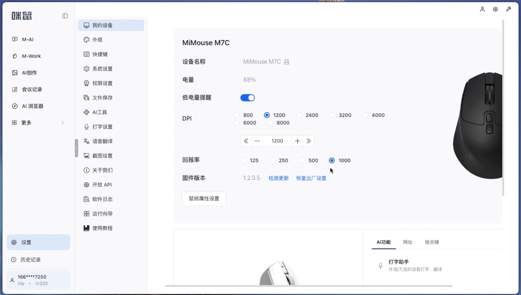Select DPI 6000 radio button

click(x=236, y=123)
